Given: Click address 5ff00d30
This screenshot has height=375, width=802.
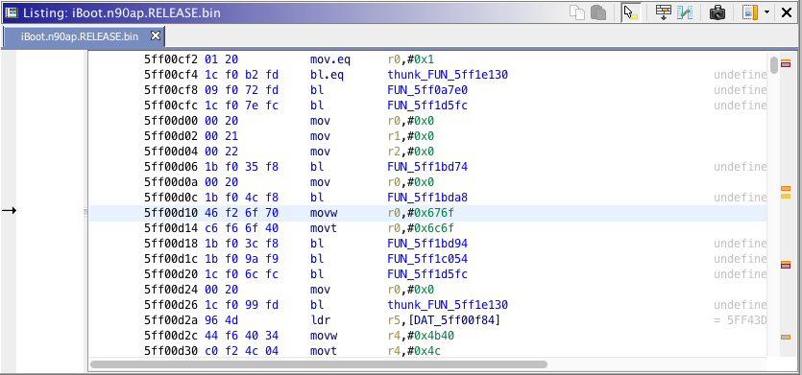Looking at the screenshot, I should (171, 351).
